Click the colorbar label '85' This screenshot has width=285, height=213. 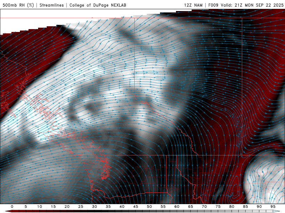pyautogui.click(x=245, y=207)
